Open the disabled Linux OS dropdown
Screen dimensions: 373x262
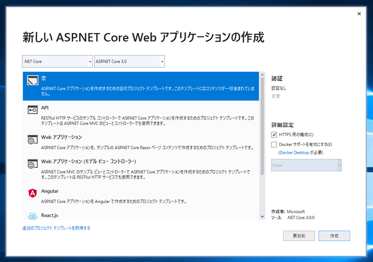[x=306, y=165]
